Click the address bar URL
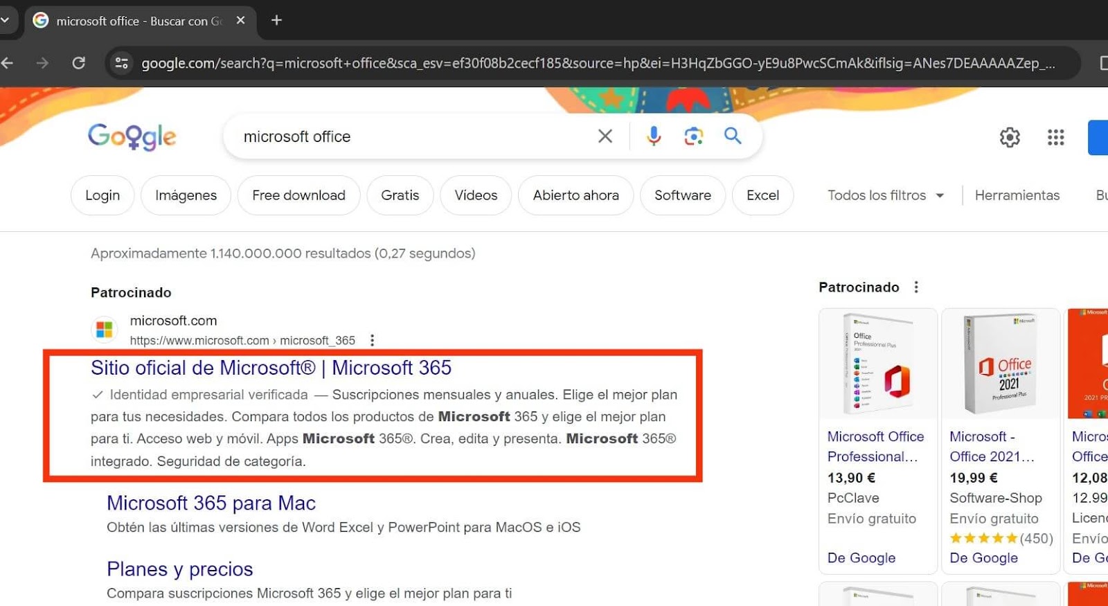Viewport: 1108px width, 606px height. [598, 63]
